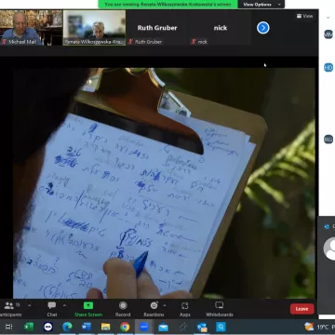Screen dimensions: 335x335
Task: Click the muted mic icon beside Ruth Gruber
Action: tap(130, 42)
